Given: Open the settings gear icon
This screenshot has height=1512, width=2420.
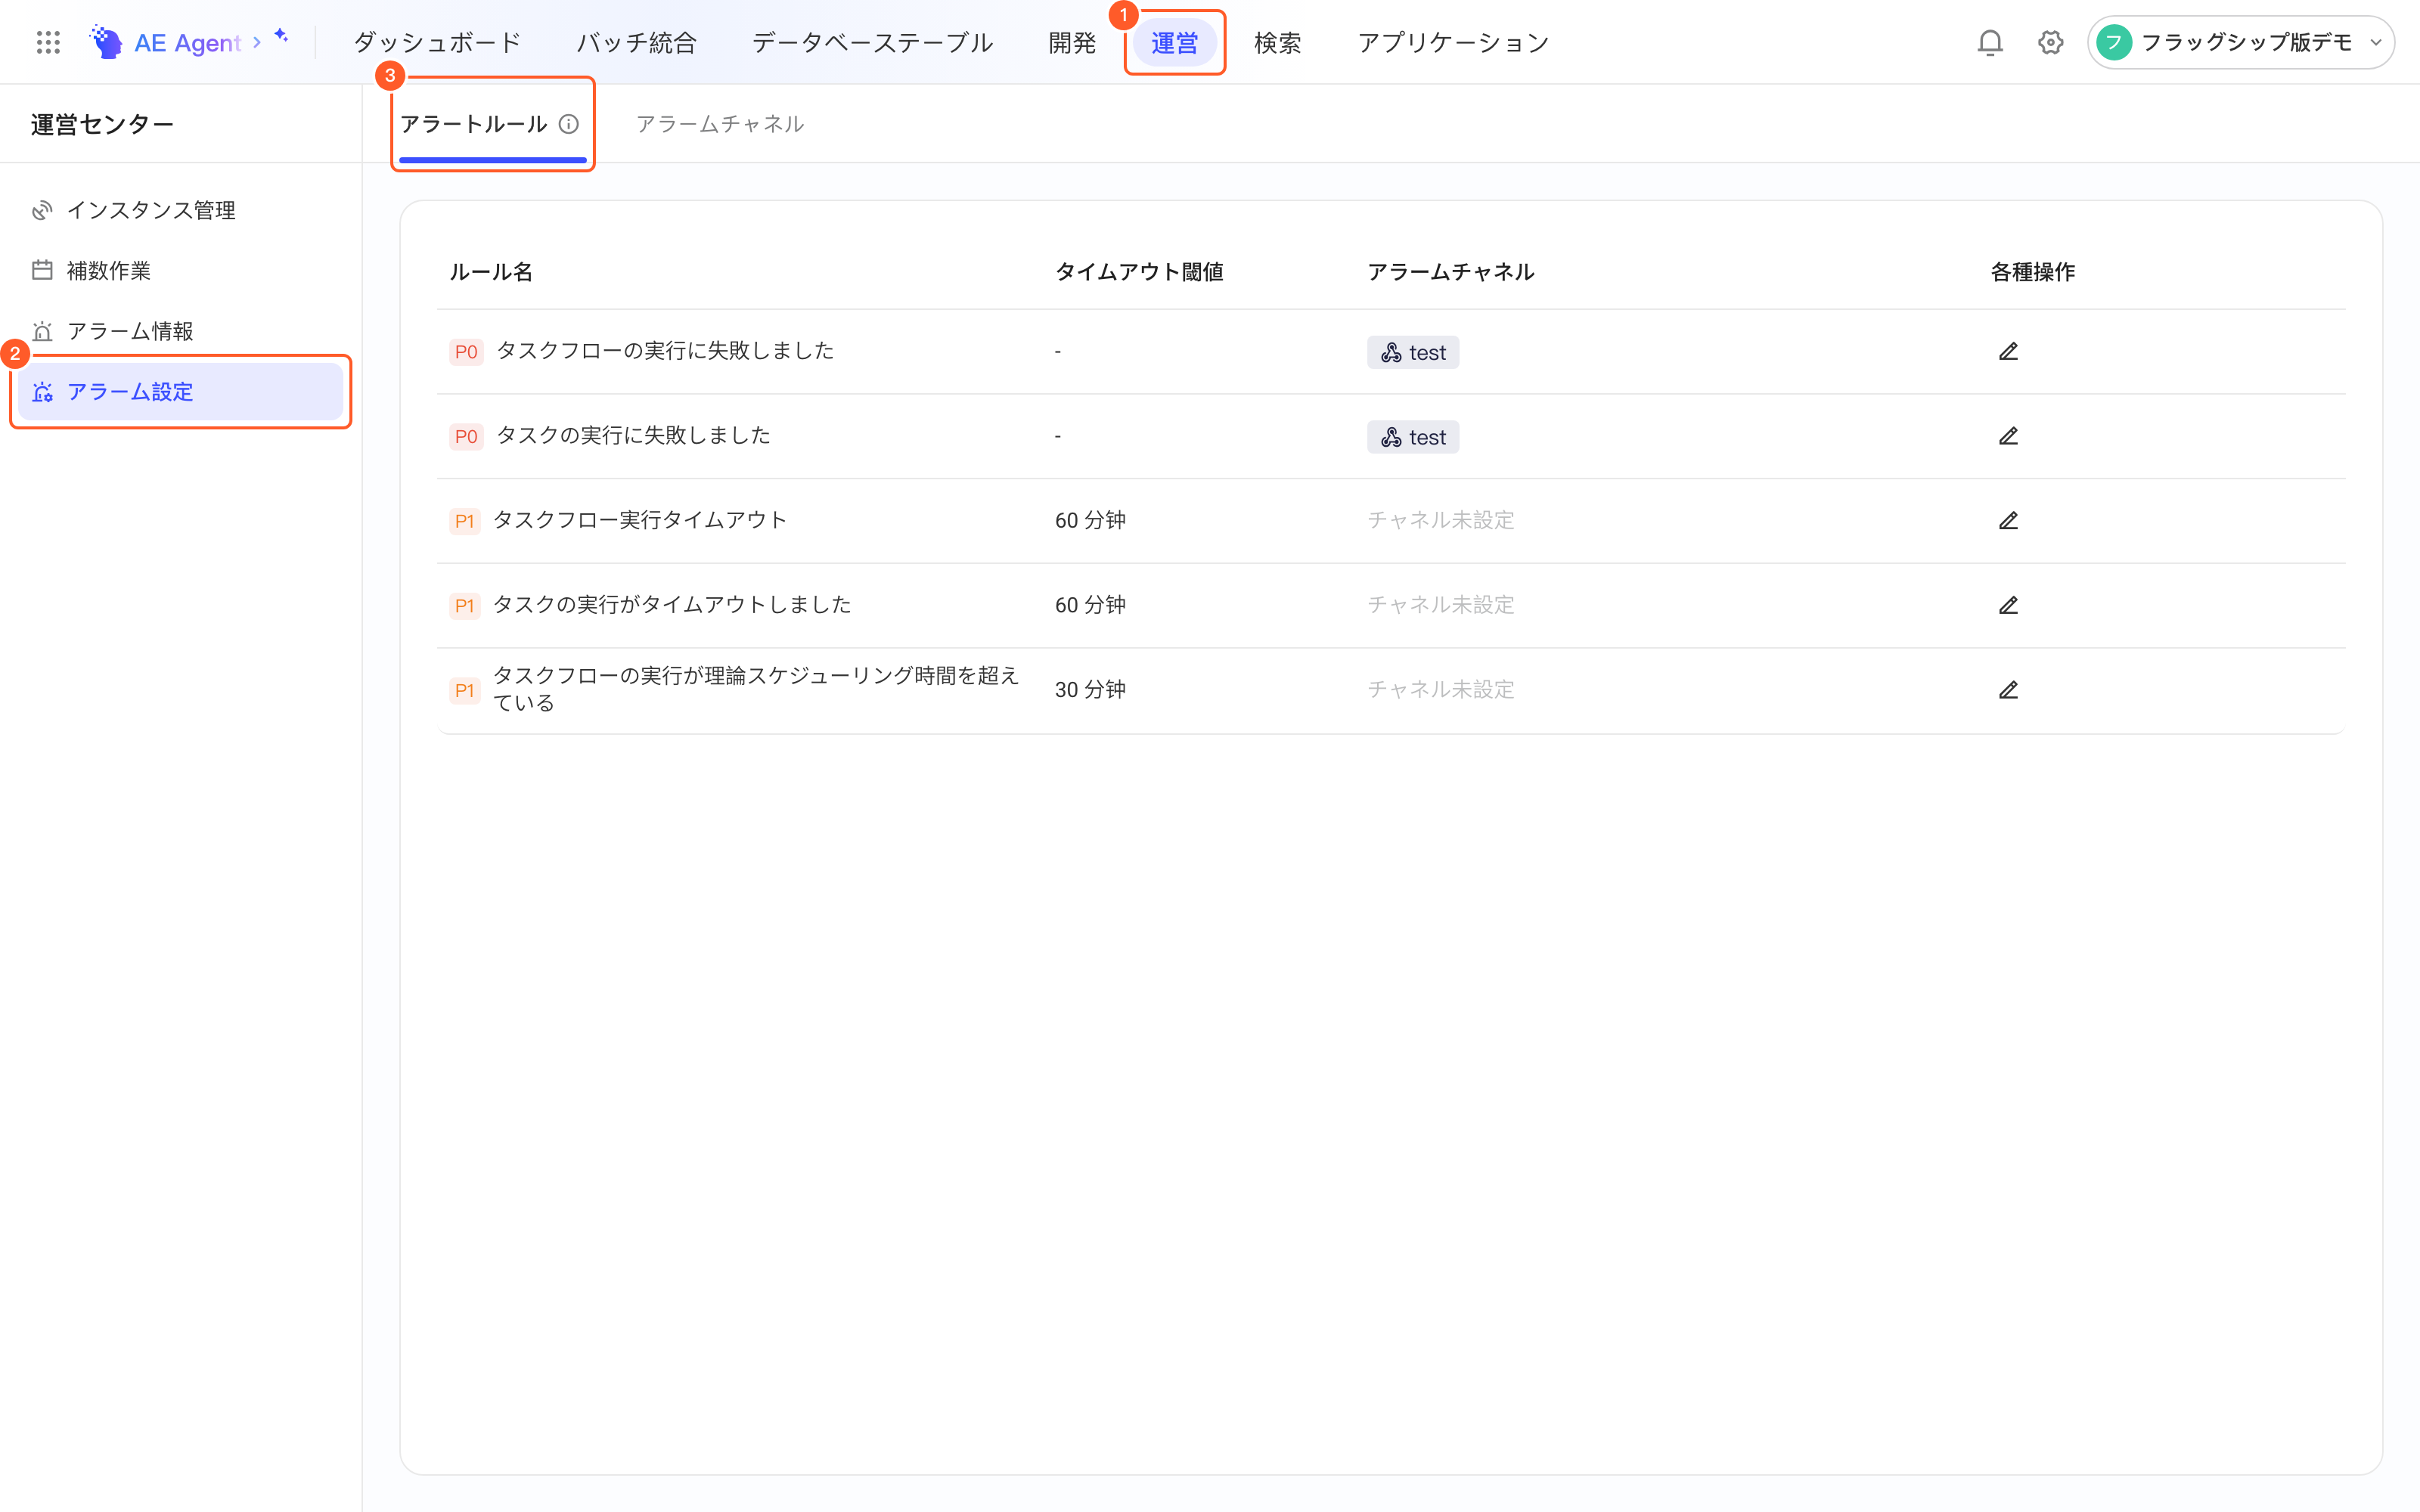Looking at the screenshot, I should click(2051, 42).
